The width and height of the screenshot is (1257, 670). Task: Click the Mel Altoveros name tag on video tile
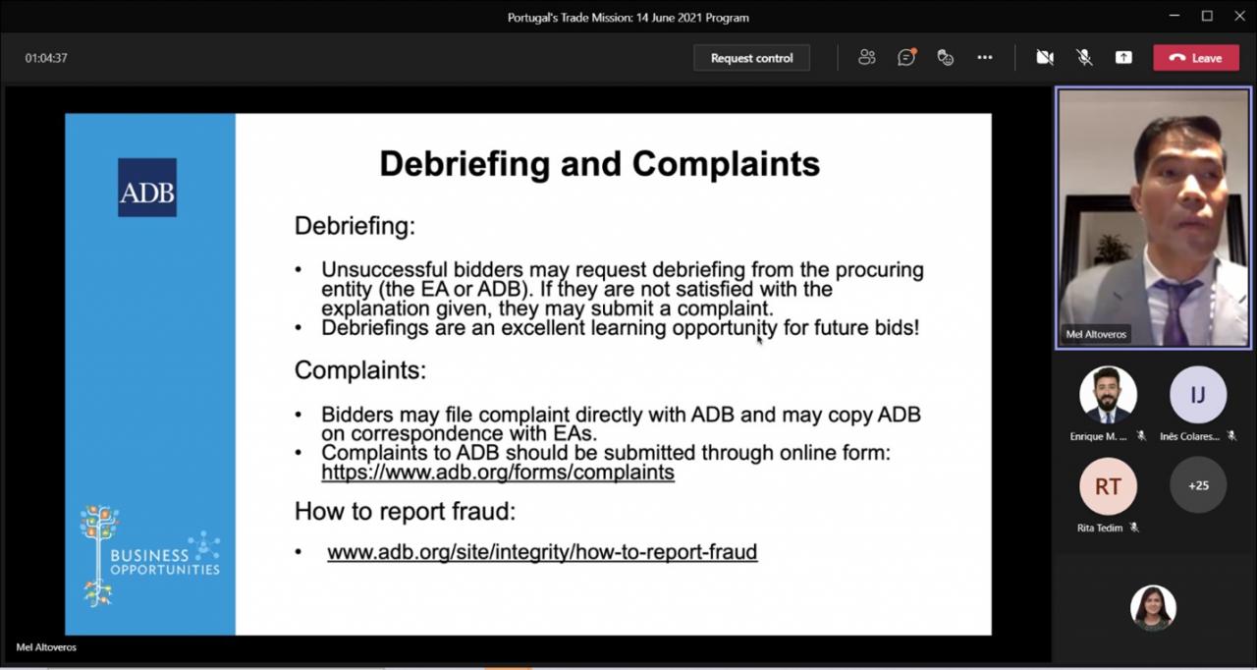coord(1096,335)
